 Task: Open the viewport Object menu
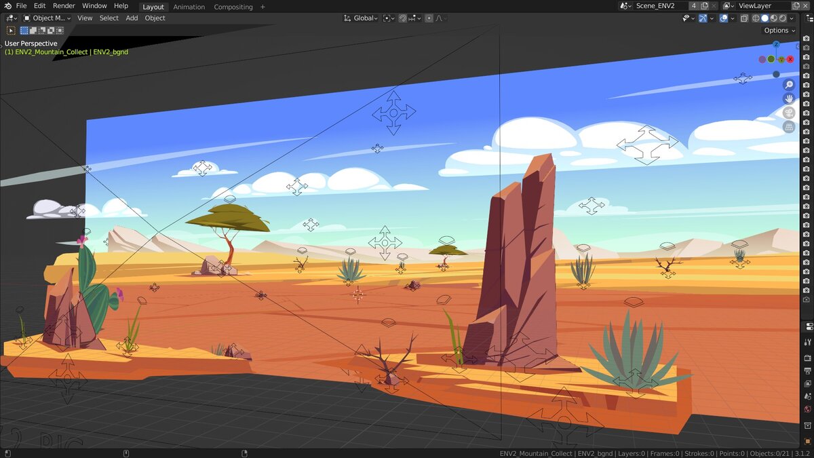tap(155, 18)
